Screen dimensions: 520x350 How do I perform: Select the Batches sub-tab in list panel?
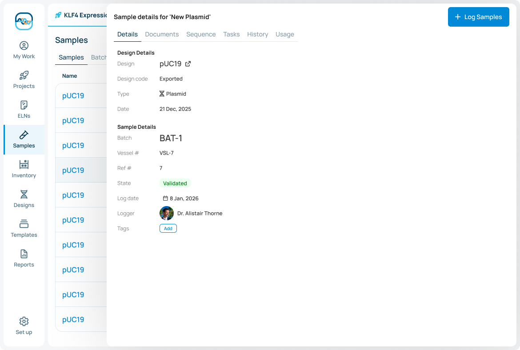(99, 57)
